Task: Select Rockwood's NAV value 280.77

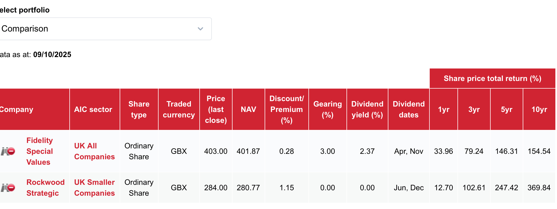Action: click(248, 188)
